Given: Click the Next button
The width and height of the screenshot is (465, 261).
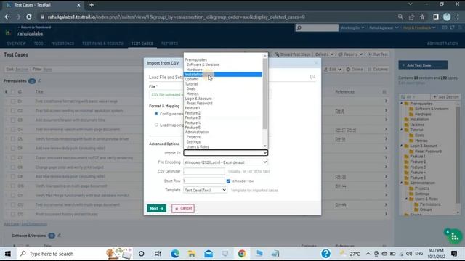Looking at the screenshot, I should [x=157, y=208].
